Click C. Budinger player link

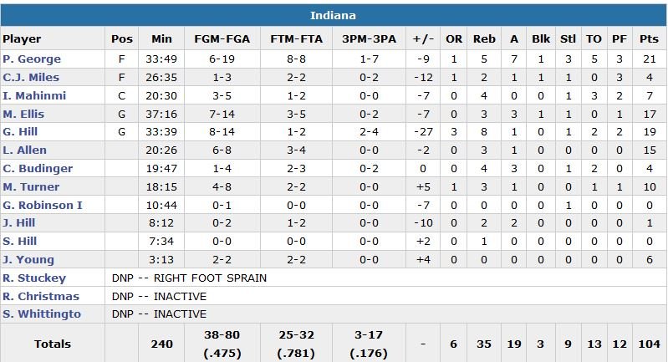click(x=38, y=169)
